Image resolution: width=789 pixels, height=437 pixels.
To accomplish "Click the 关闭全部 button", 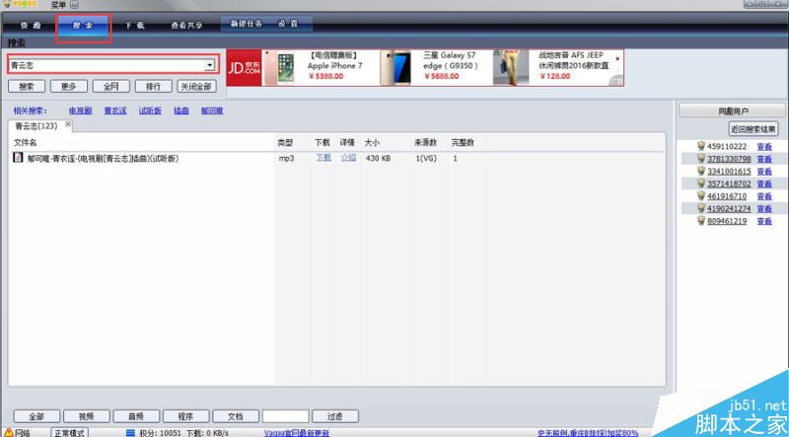I will pos(196,86).
